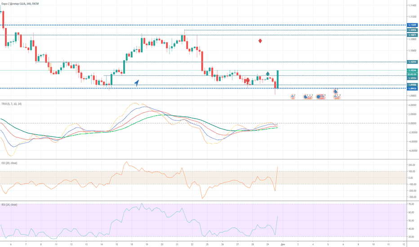Click the 1.10871 price label
Image resolution: width=419 pixels, height=247 pixels.
pos(412,35)
